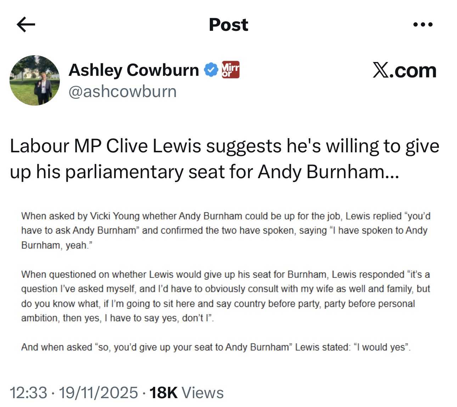
Task: Click the tweet's 'Labour MP Clive Lewis' first line
Action: (224, 146)
